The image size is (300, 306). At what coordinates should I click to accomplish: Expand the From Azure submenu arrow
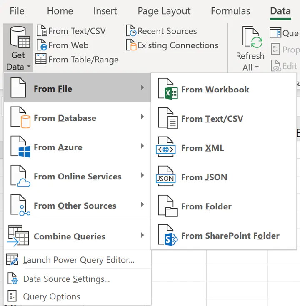(x=142, y=146)
